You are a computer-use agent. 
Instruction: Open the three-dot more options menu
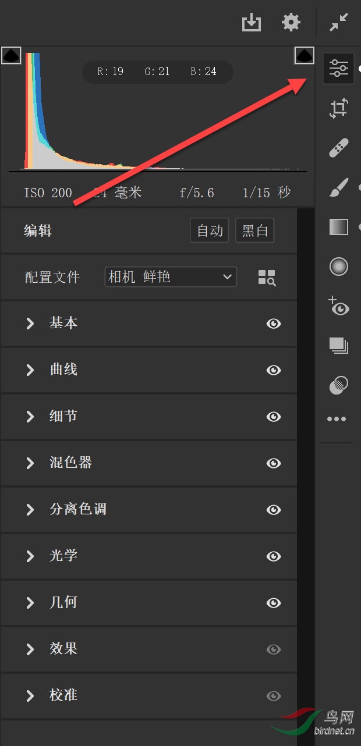point(337,419)
